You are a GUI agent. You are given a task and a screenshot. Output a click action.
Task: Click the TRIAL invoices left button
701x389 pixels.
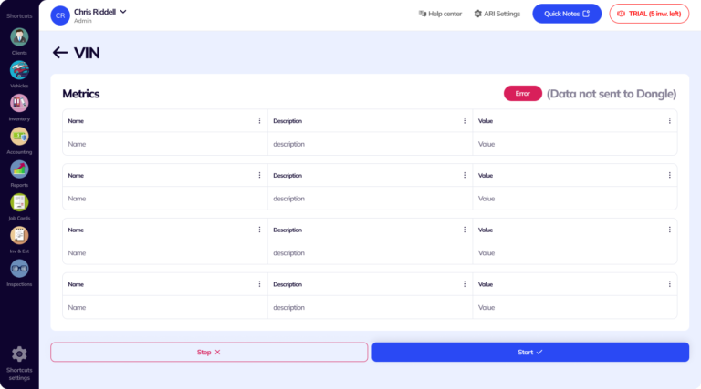649,14
